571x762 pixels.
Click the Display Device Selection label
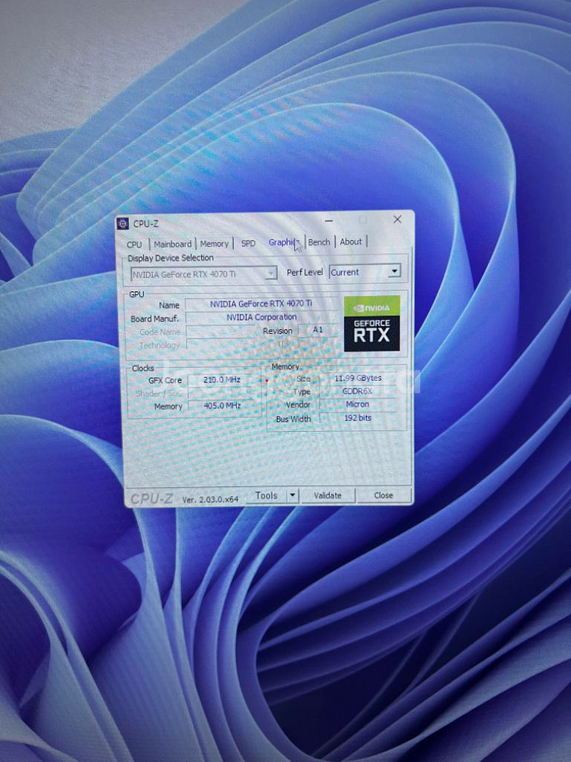pos(171,258)
